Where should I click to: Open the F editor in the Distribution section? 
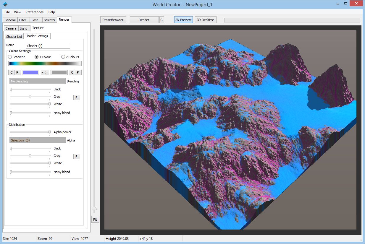[x=77, y=156]
